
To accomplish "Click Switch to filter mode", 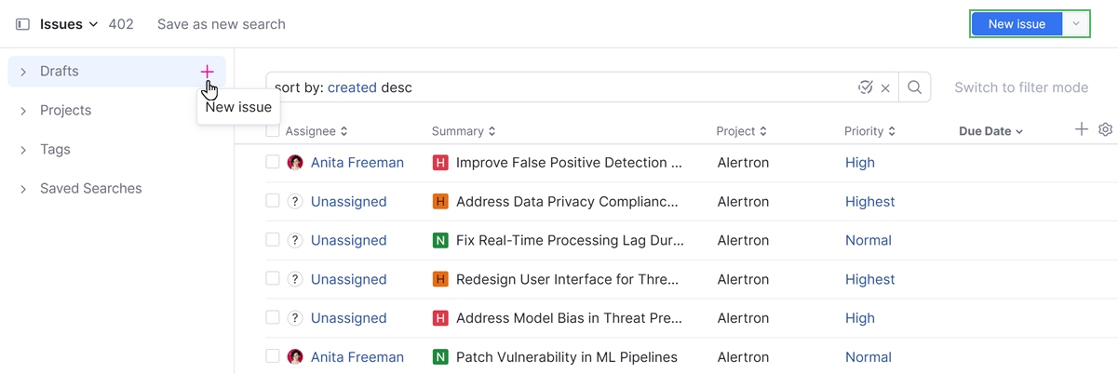I will point(1020,87).
